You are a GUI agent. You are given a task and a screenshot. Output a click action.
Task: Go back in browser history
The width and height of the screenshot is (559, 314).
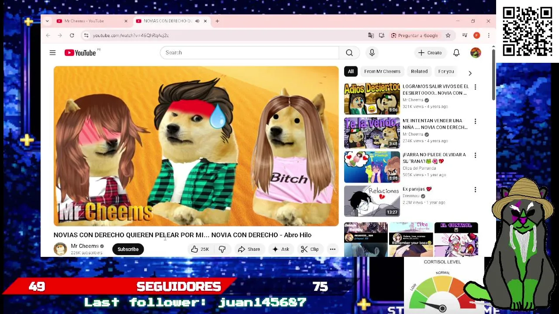[x=48, y=35]
